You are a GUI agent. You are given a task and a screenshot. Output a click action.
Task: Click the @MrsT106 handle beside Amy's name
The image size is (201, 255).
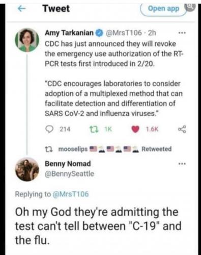[124, 33]
